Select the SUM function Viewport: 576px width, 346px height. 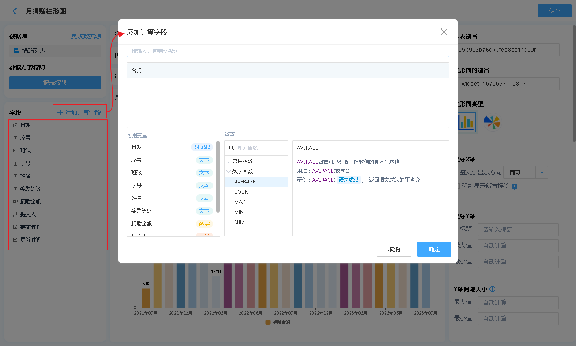pyautogui.click(x=239, y=222)
